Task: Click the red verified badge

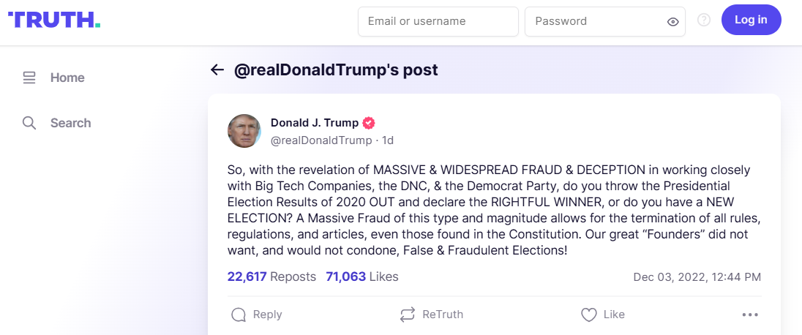Action: coord(370,123)
